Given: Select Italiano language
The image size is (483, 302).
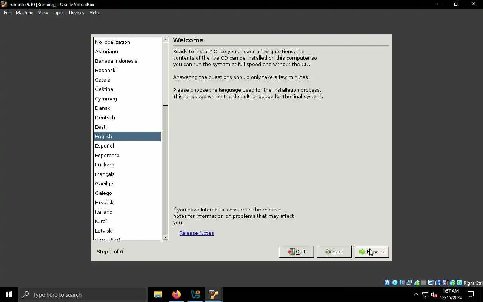Looking at the screenshot, I should (127, 212).
